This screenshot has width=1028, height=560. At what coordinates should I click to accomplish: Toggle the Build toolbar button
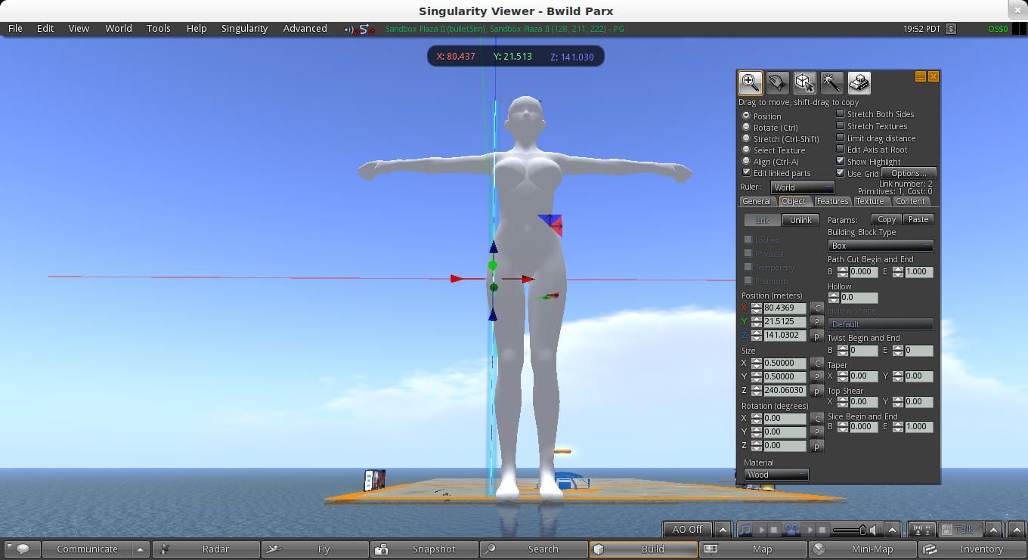[643, 549]
